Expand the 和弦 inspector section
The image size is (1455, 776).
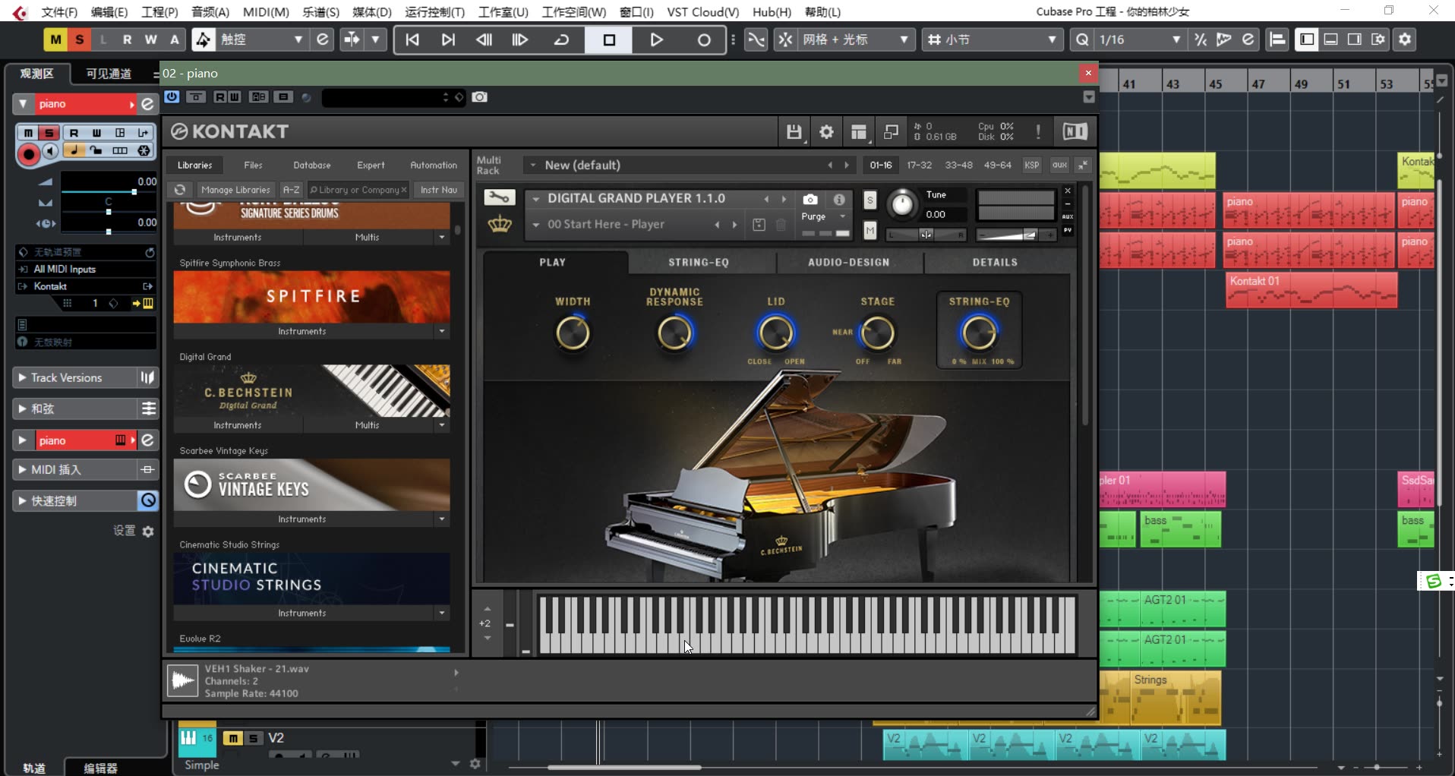[74, 409]
